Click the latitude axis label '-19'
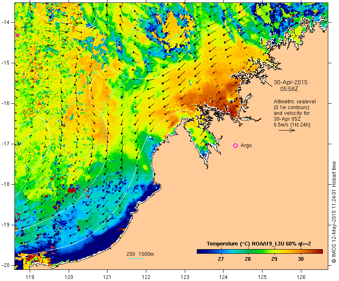 pos(5,225)
